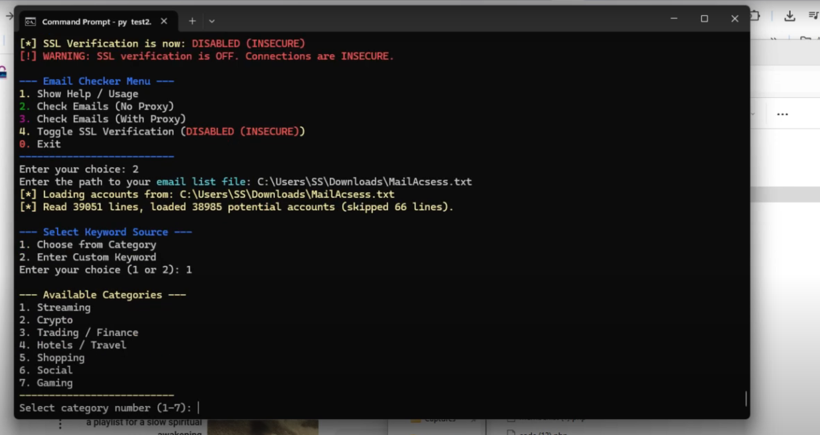Minimize the terminal window
820x435 pixels.
coord(674,18)
